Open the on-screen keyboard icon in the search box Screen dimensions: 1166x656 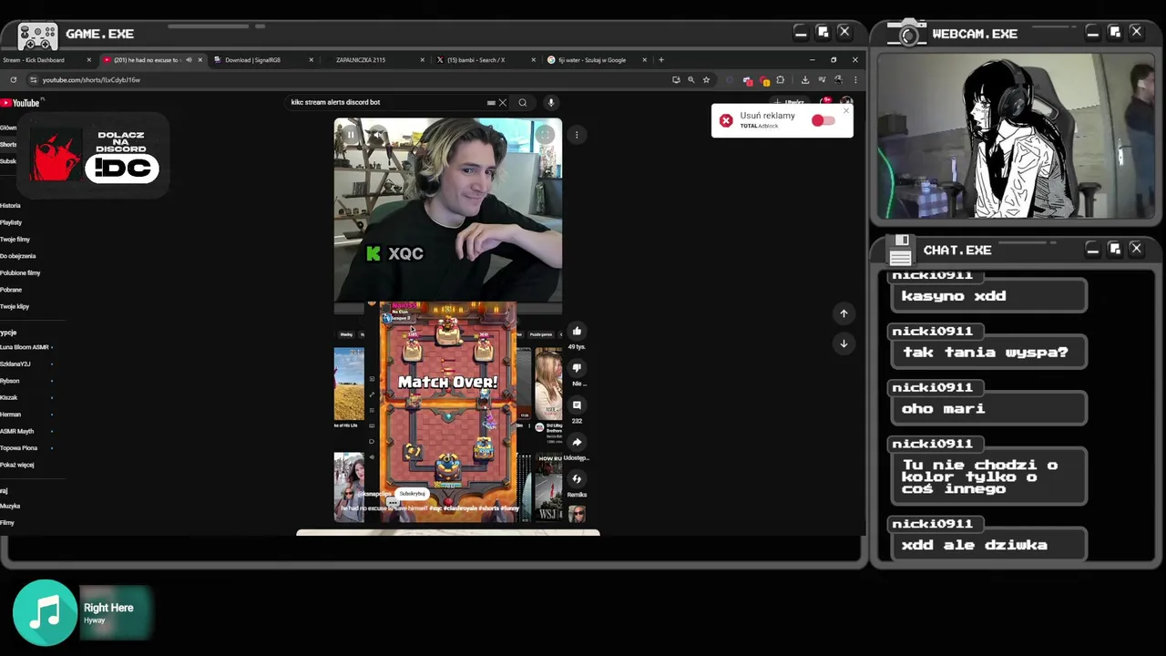491,102
